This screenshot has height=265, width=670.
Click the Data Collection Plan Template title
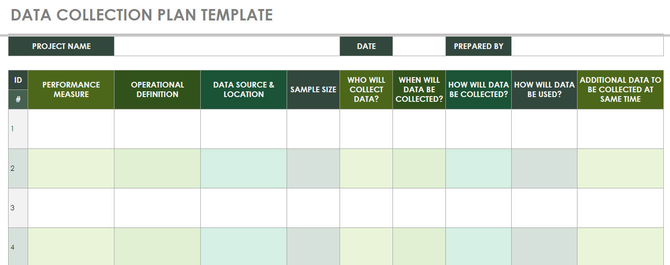[x=142, y=15]
